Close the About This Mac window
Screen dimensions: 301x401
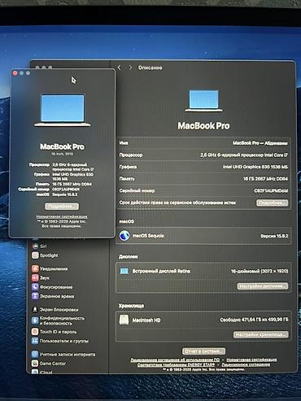pyautogui.click(x=15, y=73)
